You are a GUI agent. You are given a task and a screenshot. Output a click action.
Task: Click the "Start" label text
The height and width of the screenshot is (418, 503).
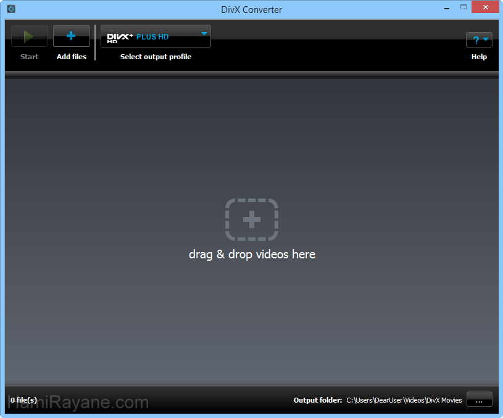coord(29,57)
